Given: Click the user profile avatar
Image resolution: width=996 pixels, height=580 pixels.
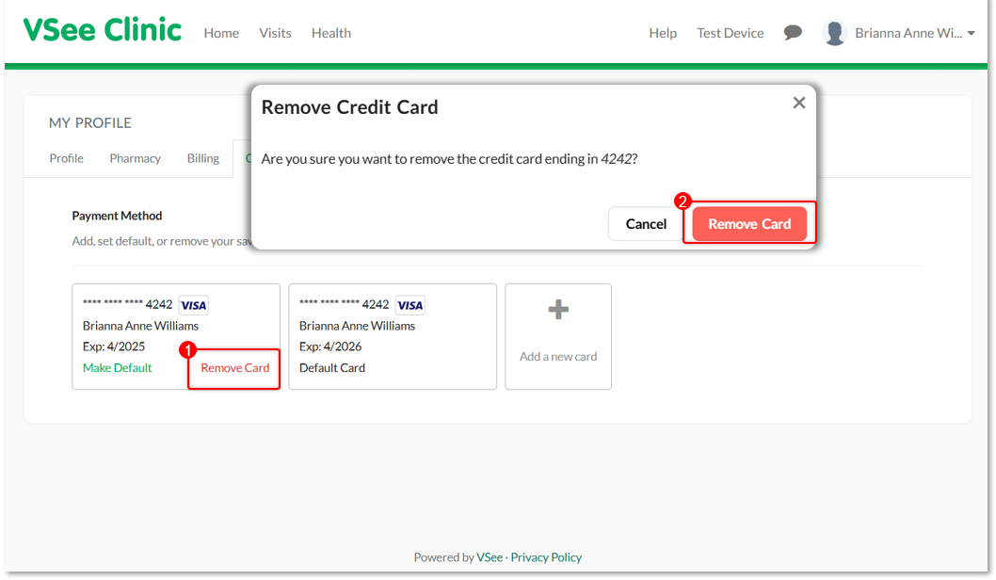Looking at the screenshot, I should point(834,33).
